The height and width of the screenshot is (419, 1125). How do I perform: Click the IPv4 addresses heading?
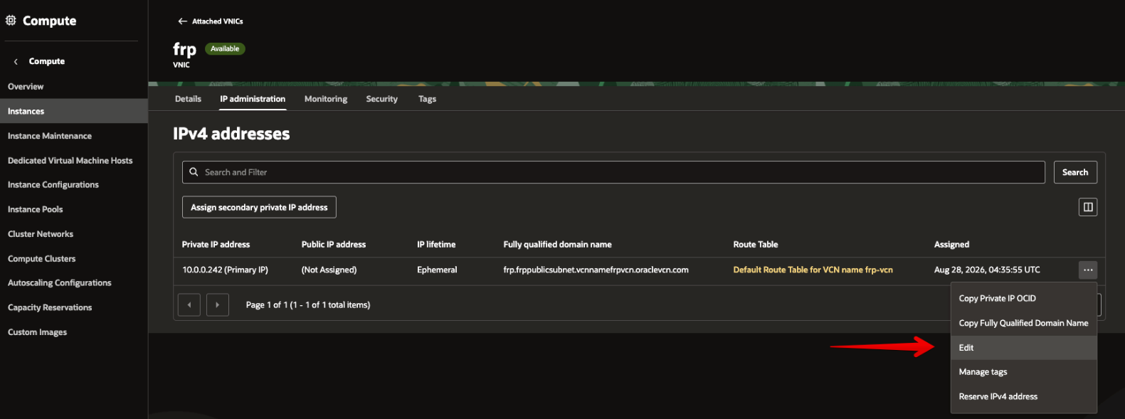231,134
